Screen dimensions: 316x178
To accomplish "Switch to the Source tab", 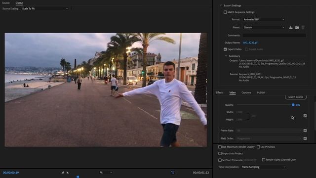I will [6, 3].
